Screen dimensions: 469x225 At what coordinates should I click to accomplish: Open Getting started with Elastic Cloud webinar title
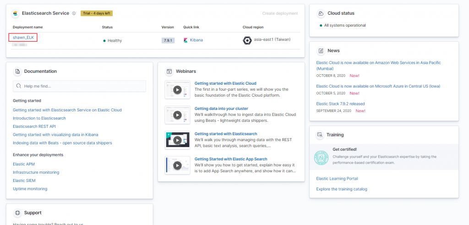pyautogui.click(x=225, y=83)
